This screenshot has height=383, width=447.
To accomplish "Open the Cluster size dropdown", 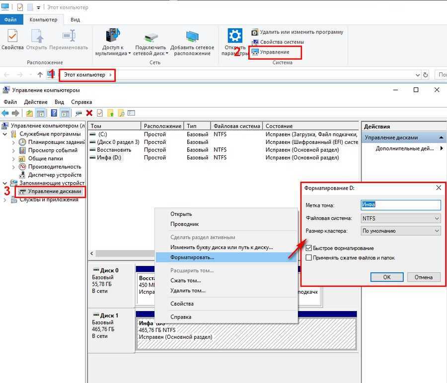I will tap(400, 231).
